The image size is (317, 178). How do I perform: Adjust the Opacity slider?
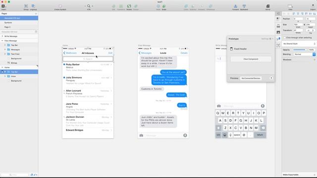point(299,49)
